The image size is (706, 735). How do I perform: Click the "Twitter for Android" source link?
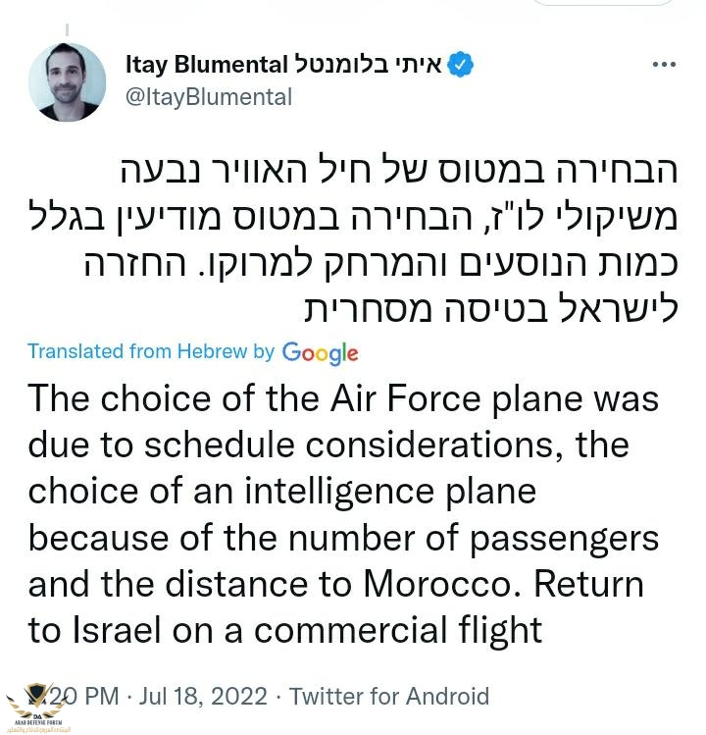click(x=389, y=697)
